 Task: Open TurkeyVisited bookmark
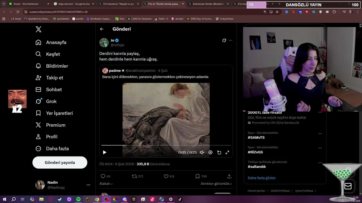224,19
